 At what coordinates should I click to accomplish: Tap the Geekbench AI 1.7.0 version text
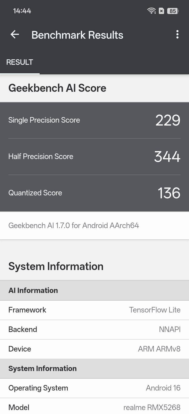pos(74,225)
